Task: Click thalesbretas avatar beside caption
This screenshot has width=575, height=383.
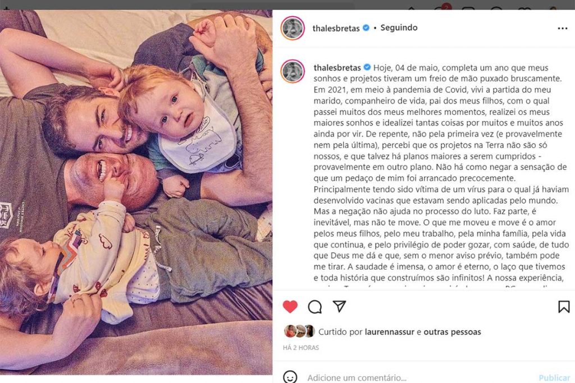Action: [x=293, y=71]
